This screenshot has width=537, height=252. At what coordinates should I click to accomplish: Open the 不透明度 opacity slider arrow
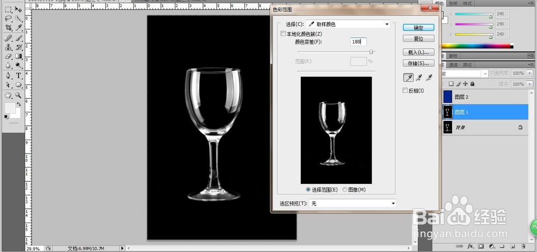point(530,73)
